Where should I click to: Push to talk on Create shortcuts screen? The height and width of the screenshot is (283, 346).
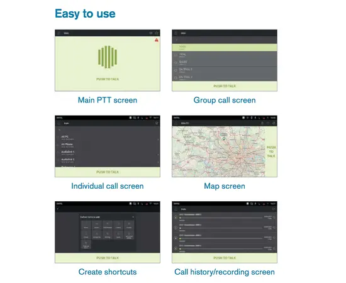(x=108, y=258)
